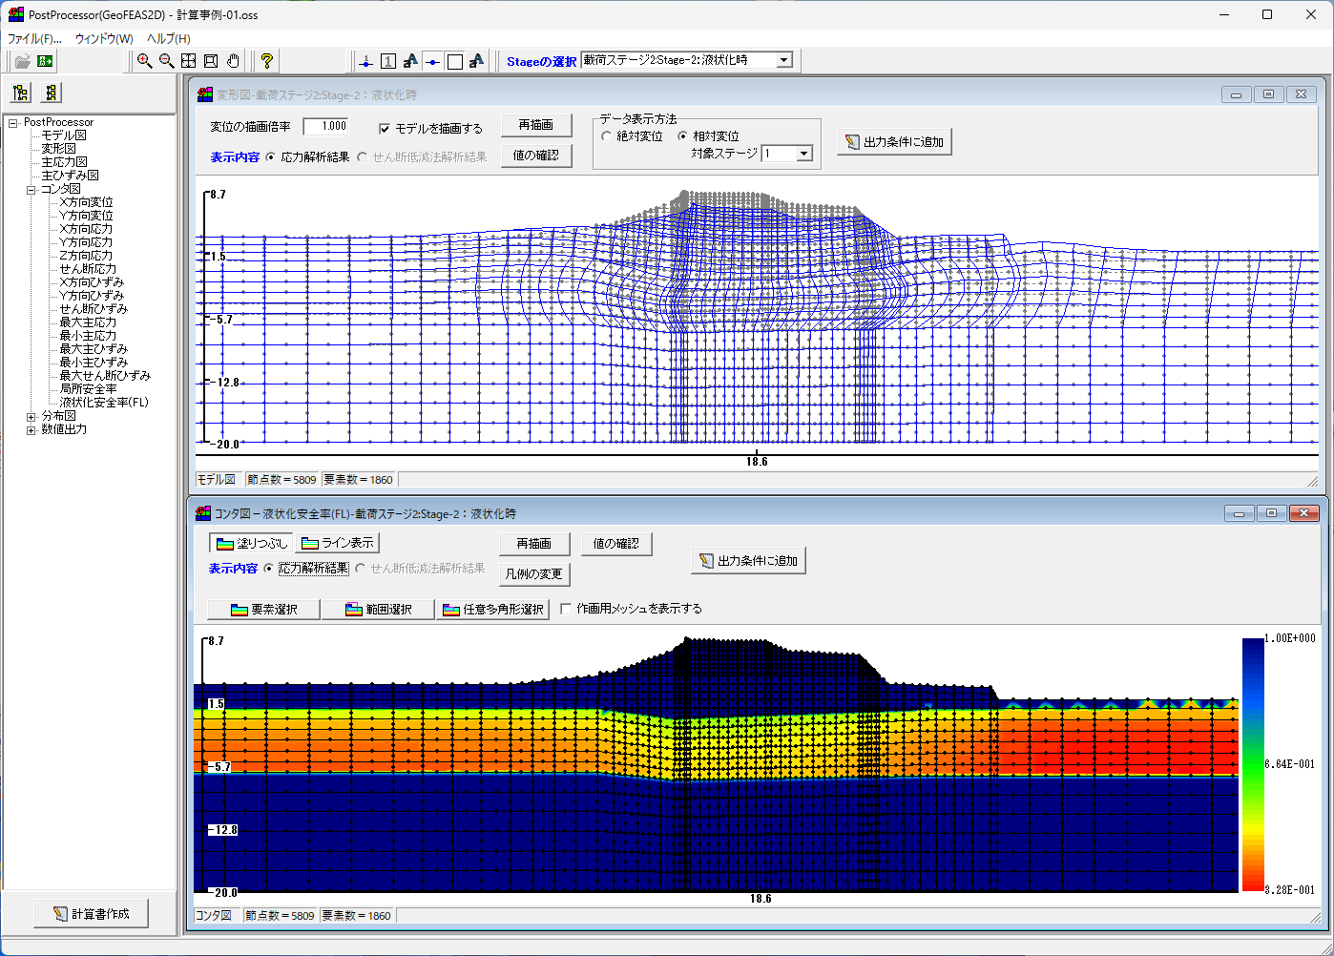This screenshot has height=956, width=1334.
Task: Click the contour color legend bar
Action: pos(1253,764)
